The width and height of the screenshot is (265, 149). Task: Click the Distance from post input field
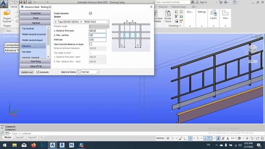click(98, 31)
